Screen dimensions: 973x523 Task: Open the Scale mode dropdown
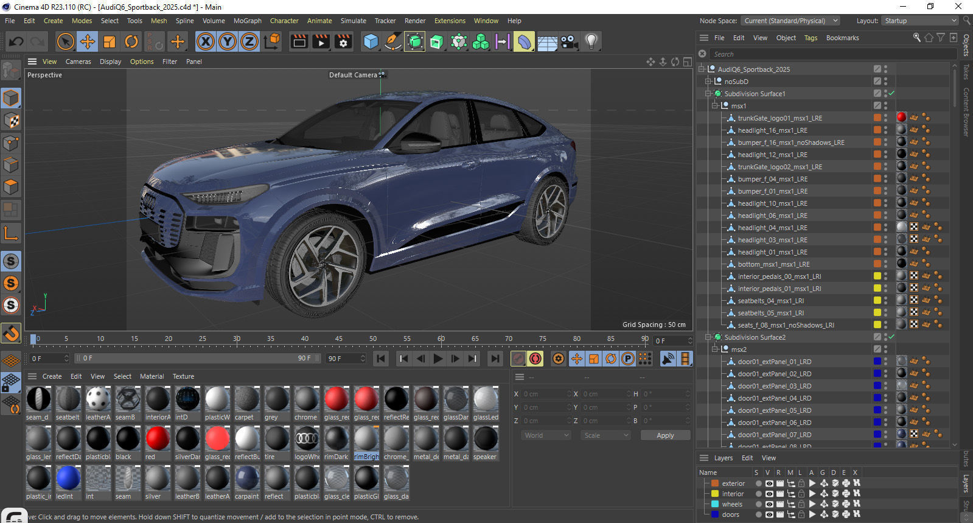605,435
